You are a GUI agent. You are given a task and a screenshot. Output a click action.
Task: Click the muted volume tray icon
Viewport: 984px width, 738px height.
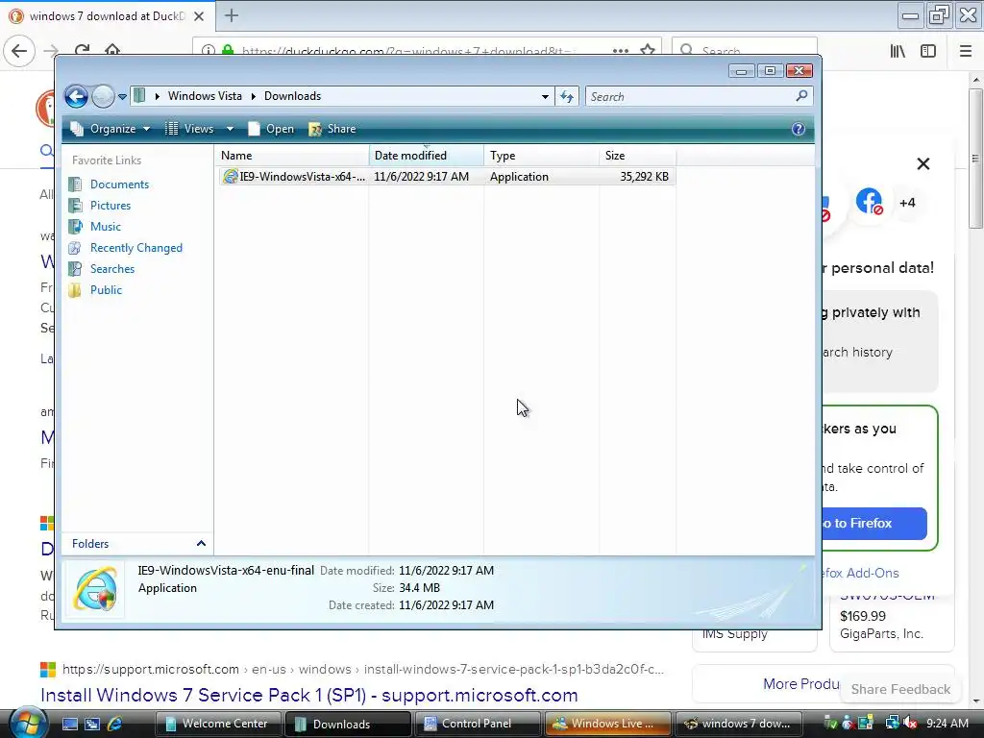coord(910,724)
